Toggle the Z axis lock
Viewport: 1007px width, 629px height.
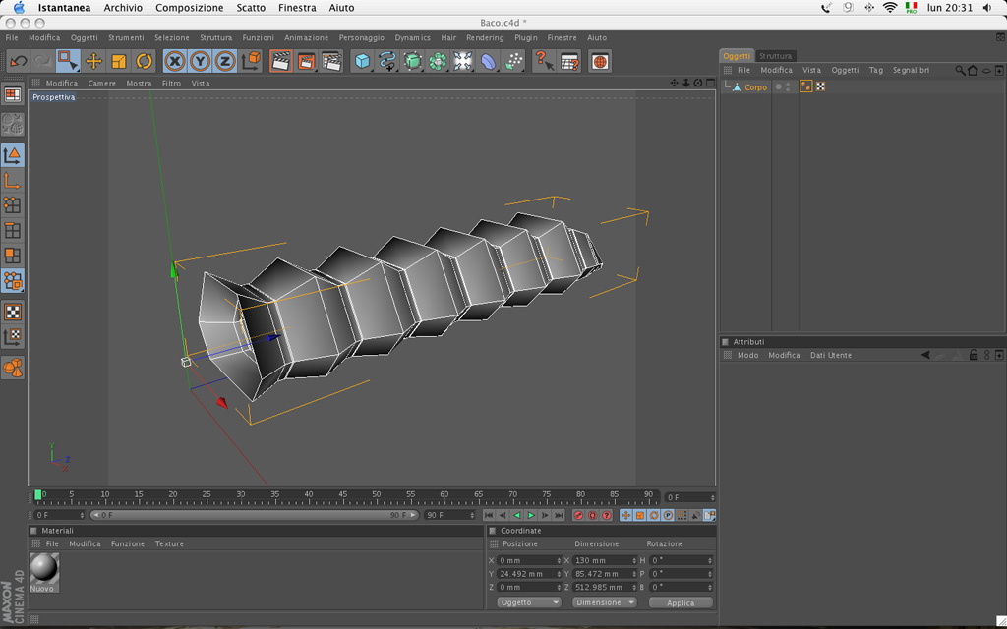225,61
